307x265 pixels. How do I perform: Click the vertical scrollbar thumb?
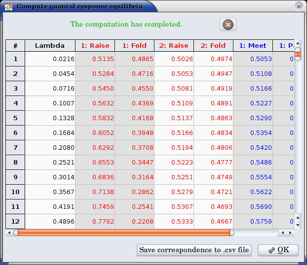[x=298, y=54]
